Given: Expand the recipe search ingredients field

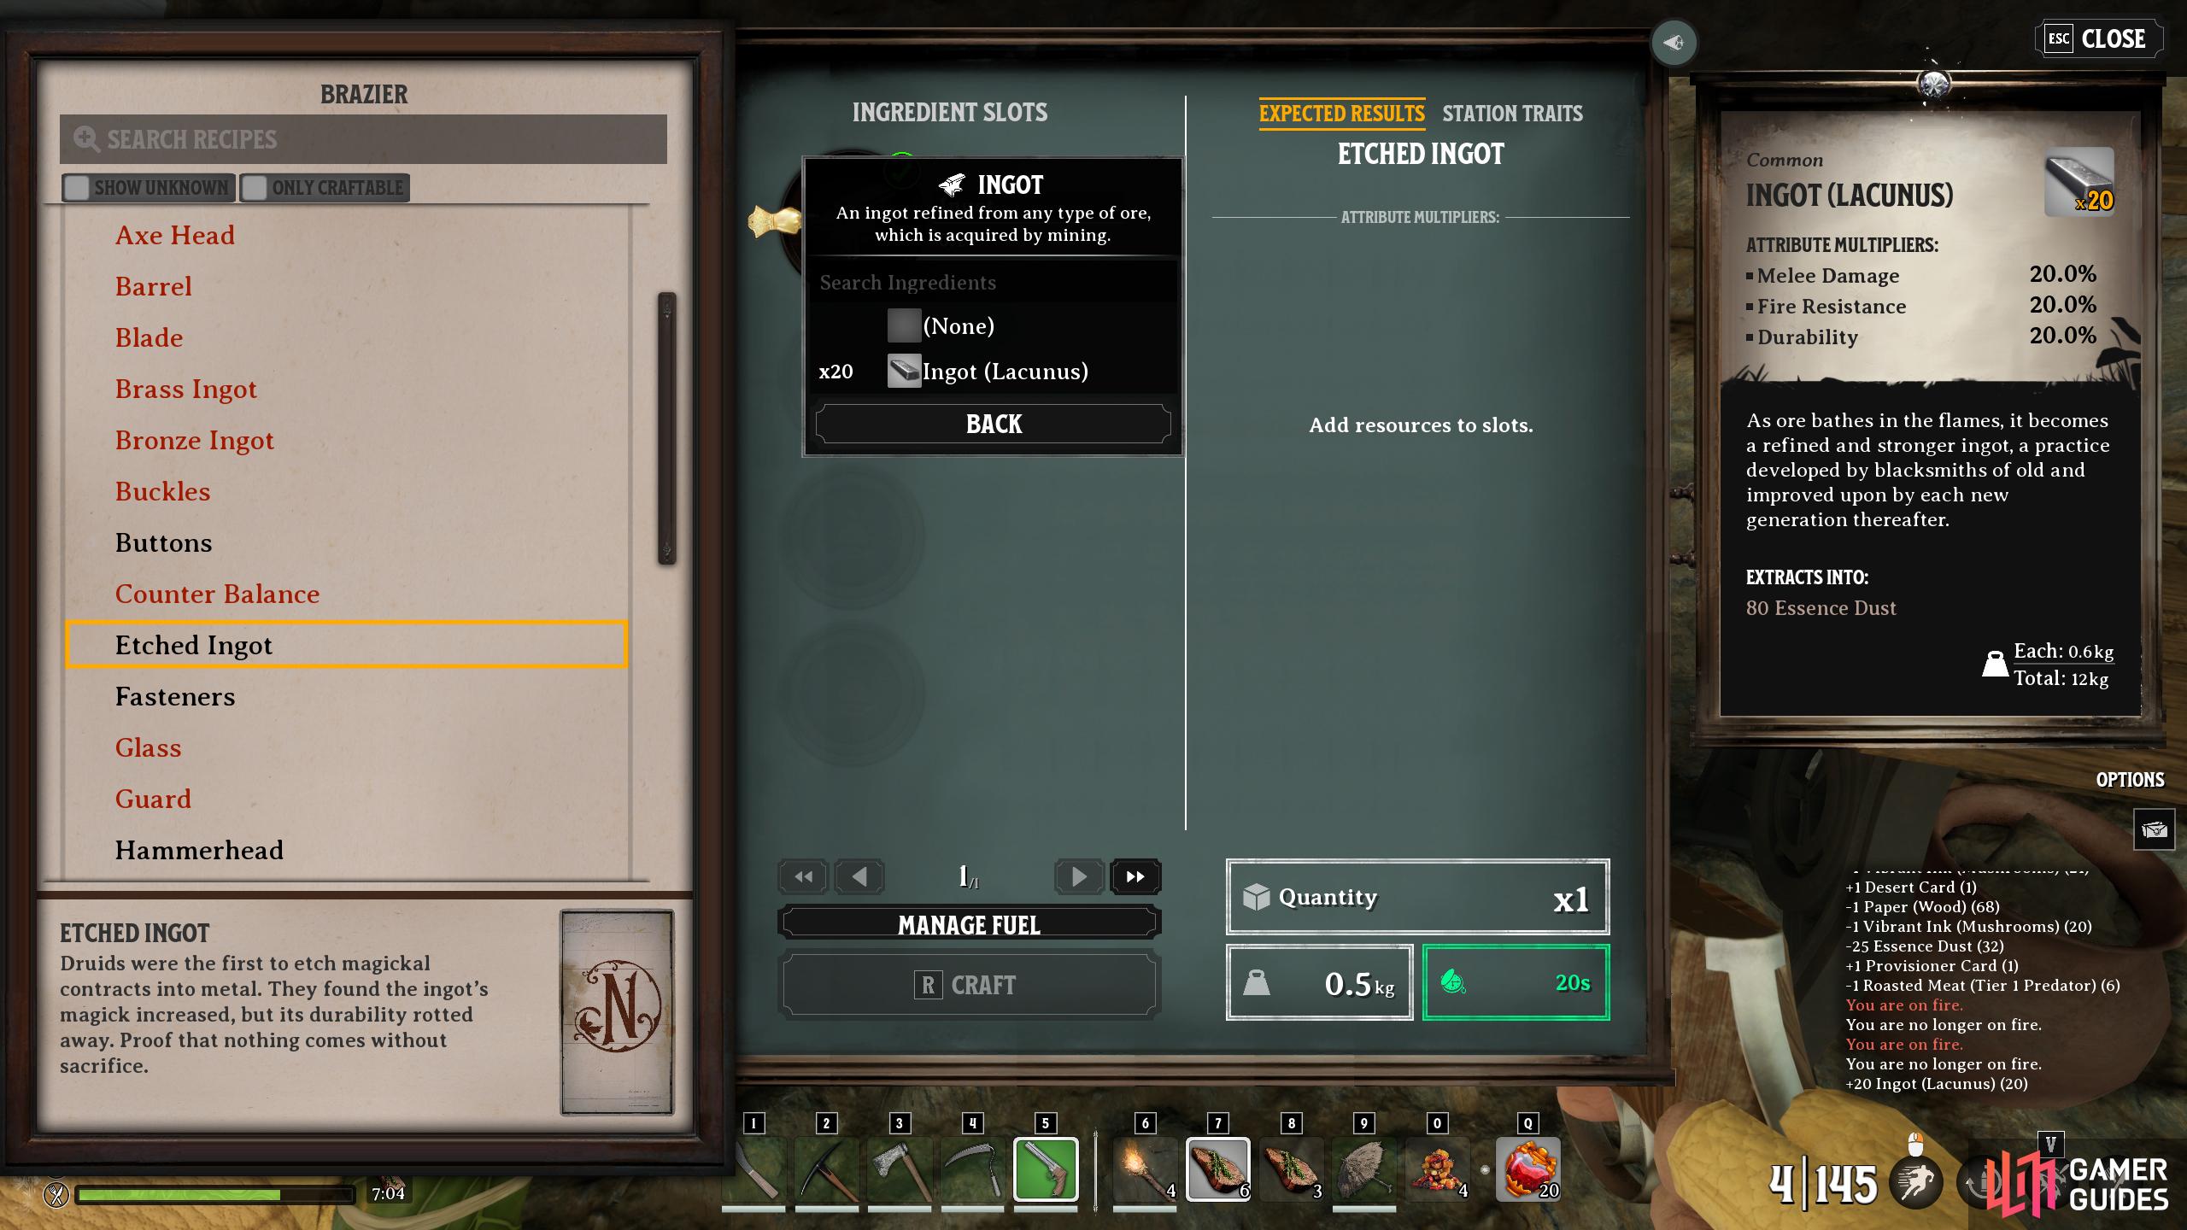Looking at the screenshot, I should click(993, 281).
